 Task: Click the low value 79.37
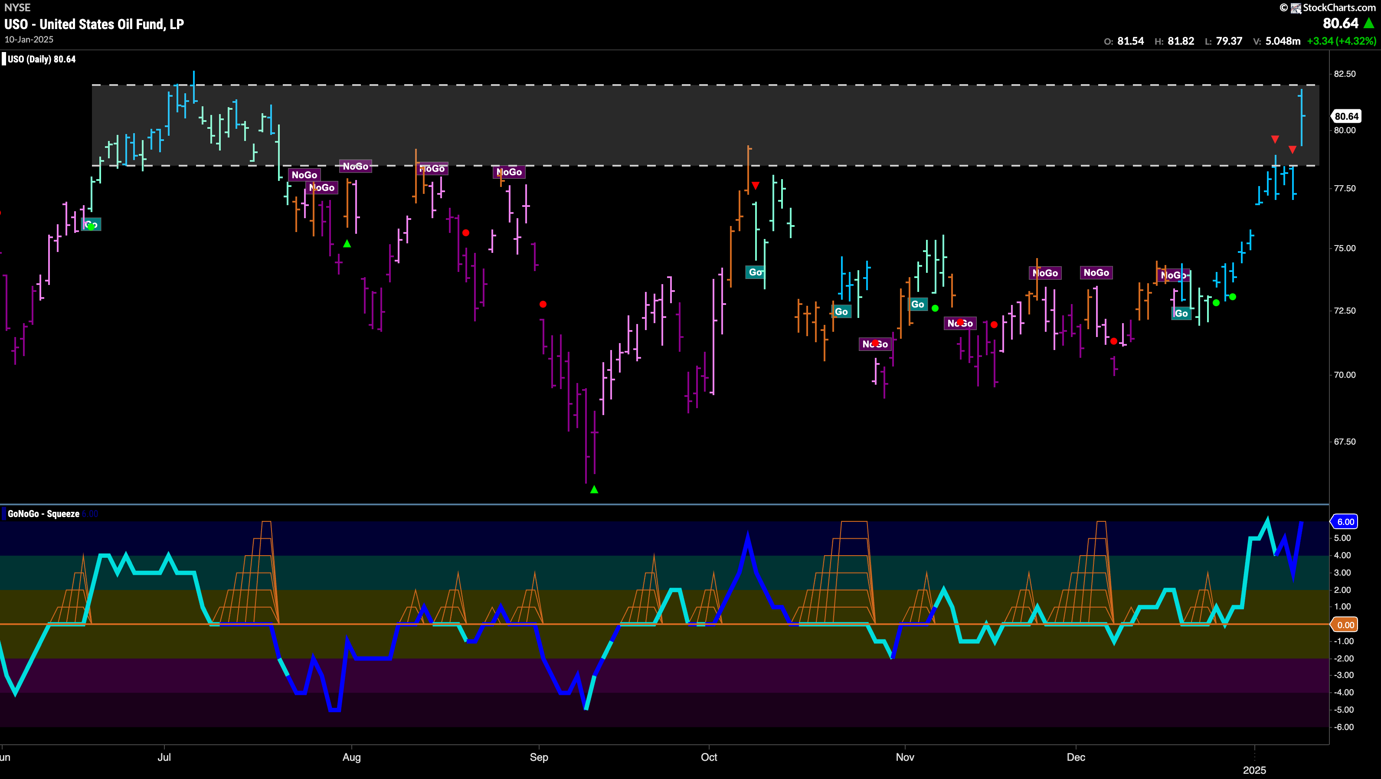point(1229,41)
